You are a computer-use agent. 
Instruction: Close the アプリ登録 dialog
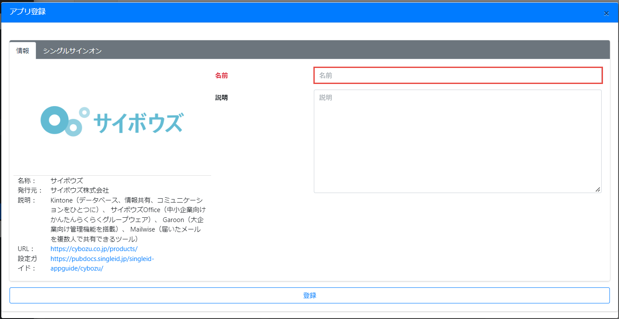tap(606, 13)
